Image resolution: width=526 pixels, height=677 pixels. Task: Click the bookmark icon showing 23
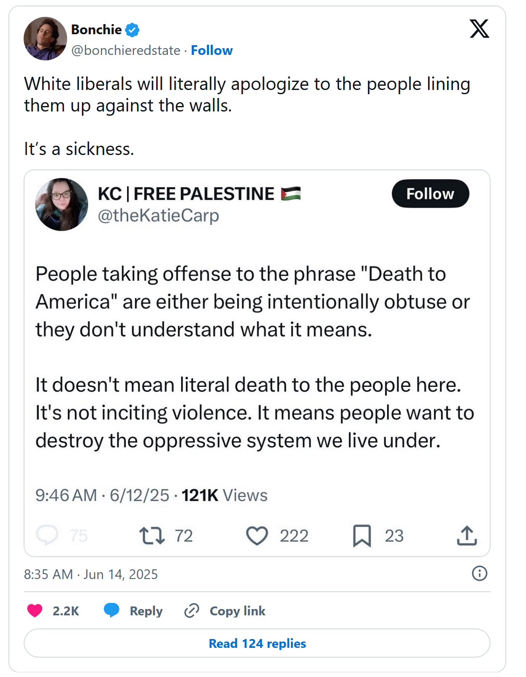click(362, 536)
